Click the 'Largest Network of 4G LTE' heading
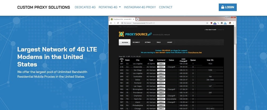 57,57
